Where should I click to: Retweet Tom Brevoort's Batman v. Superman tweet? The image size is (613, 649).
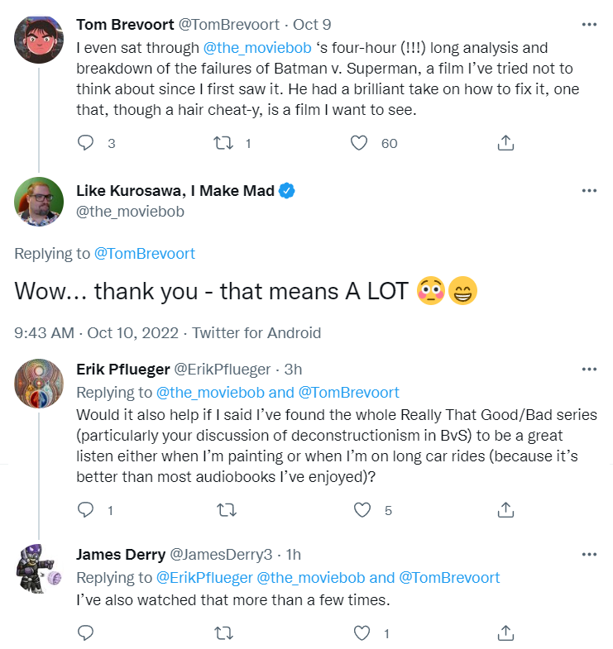point(222,143)
